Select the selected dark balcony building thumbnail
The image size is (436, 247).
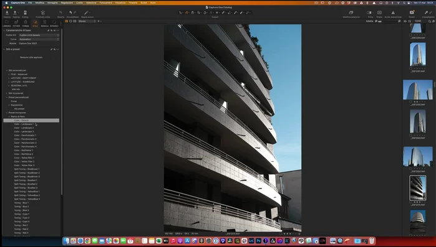pos(418,188)
